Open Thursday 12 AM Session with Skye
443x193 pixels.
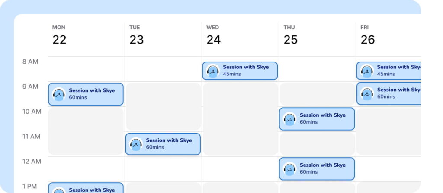[x=317, y=169]
